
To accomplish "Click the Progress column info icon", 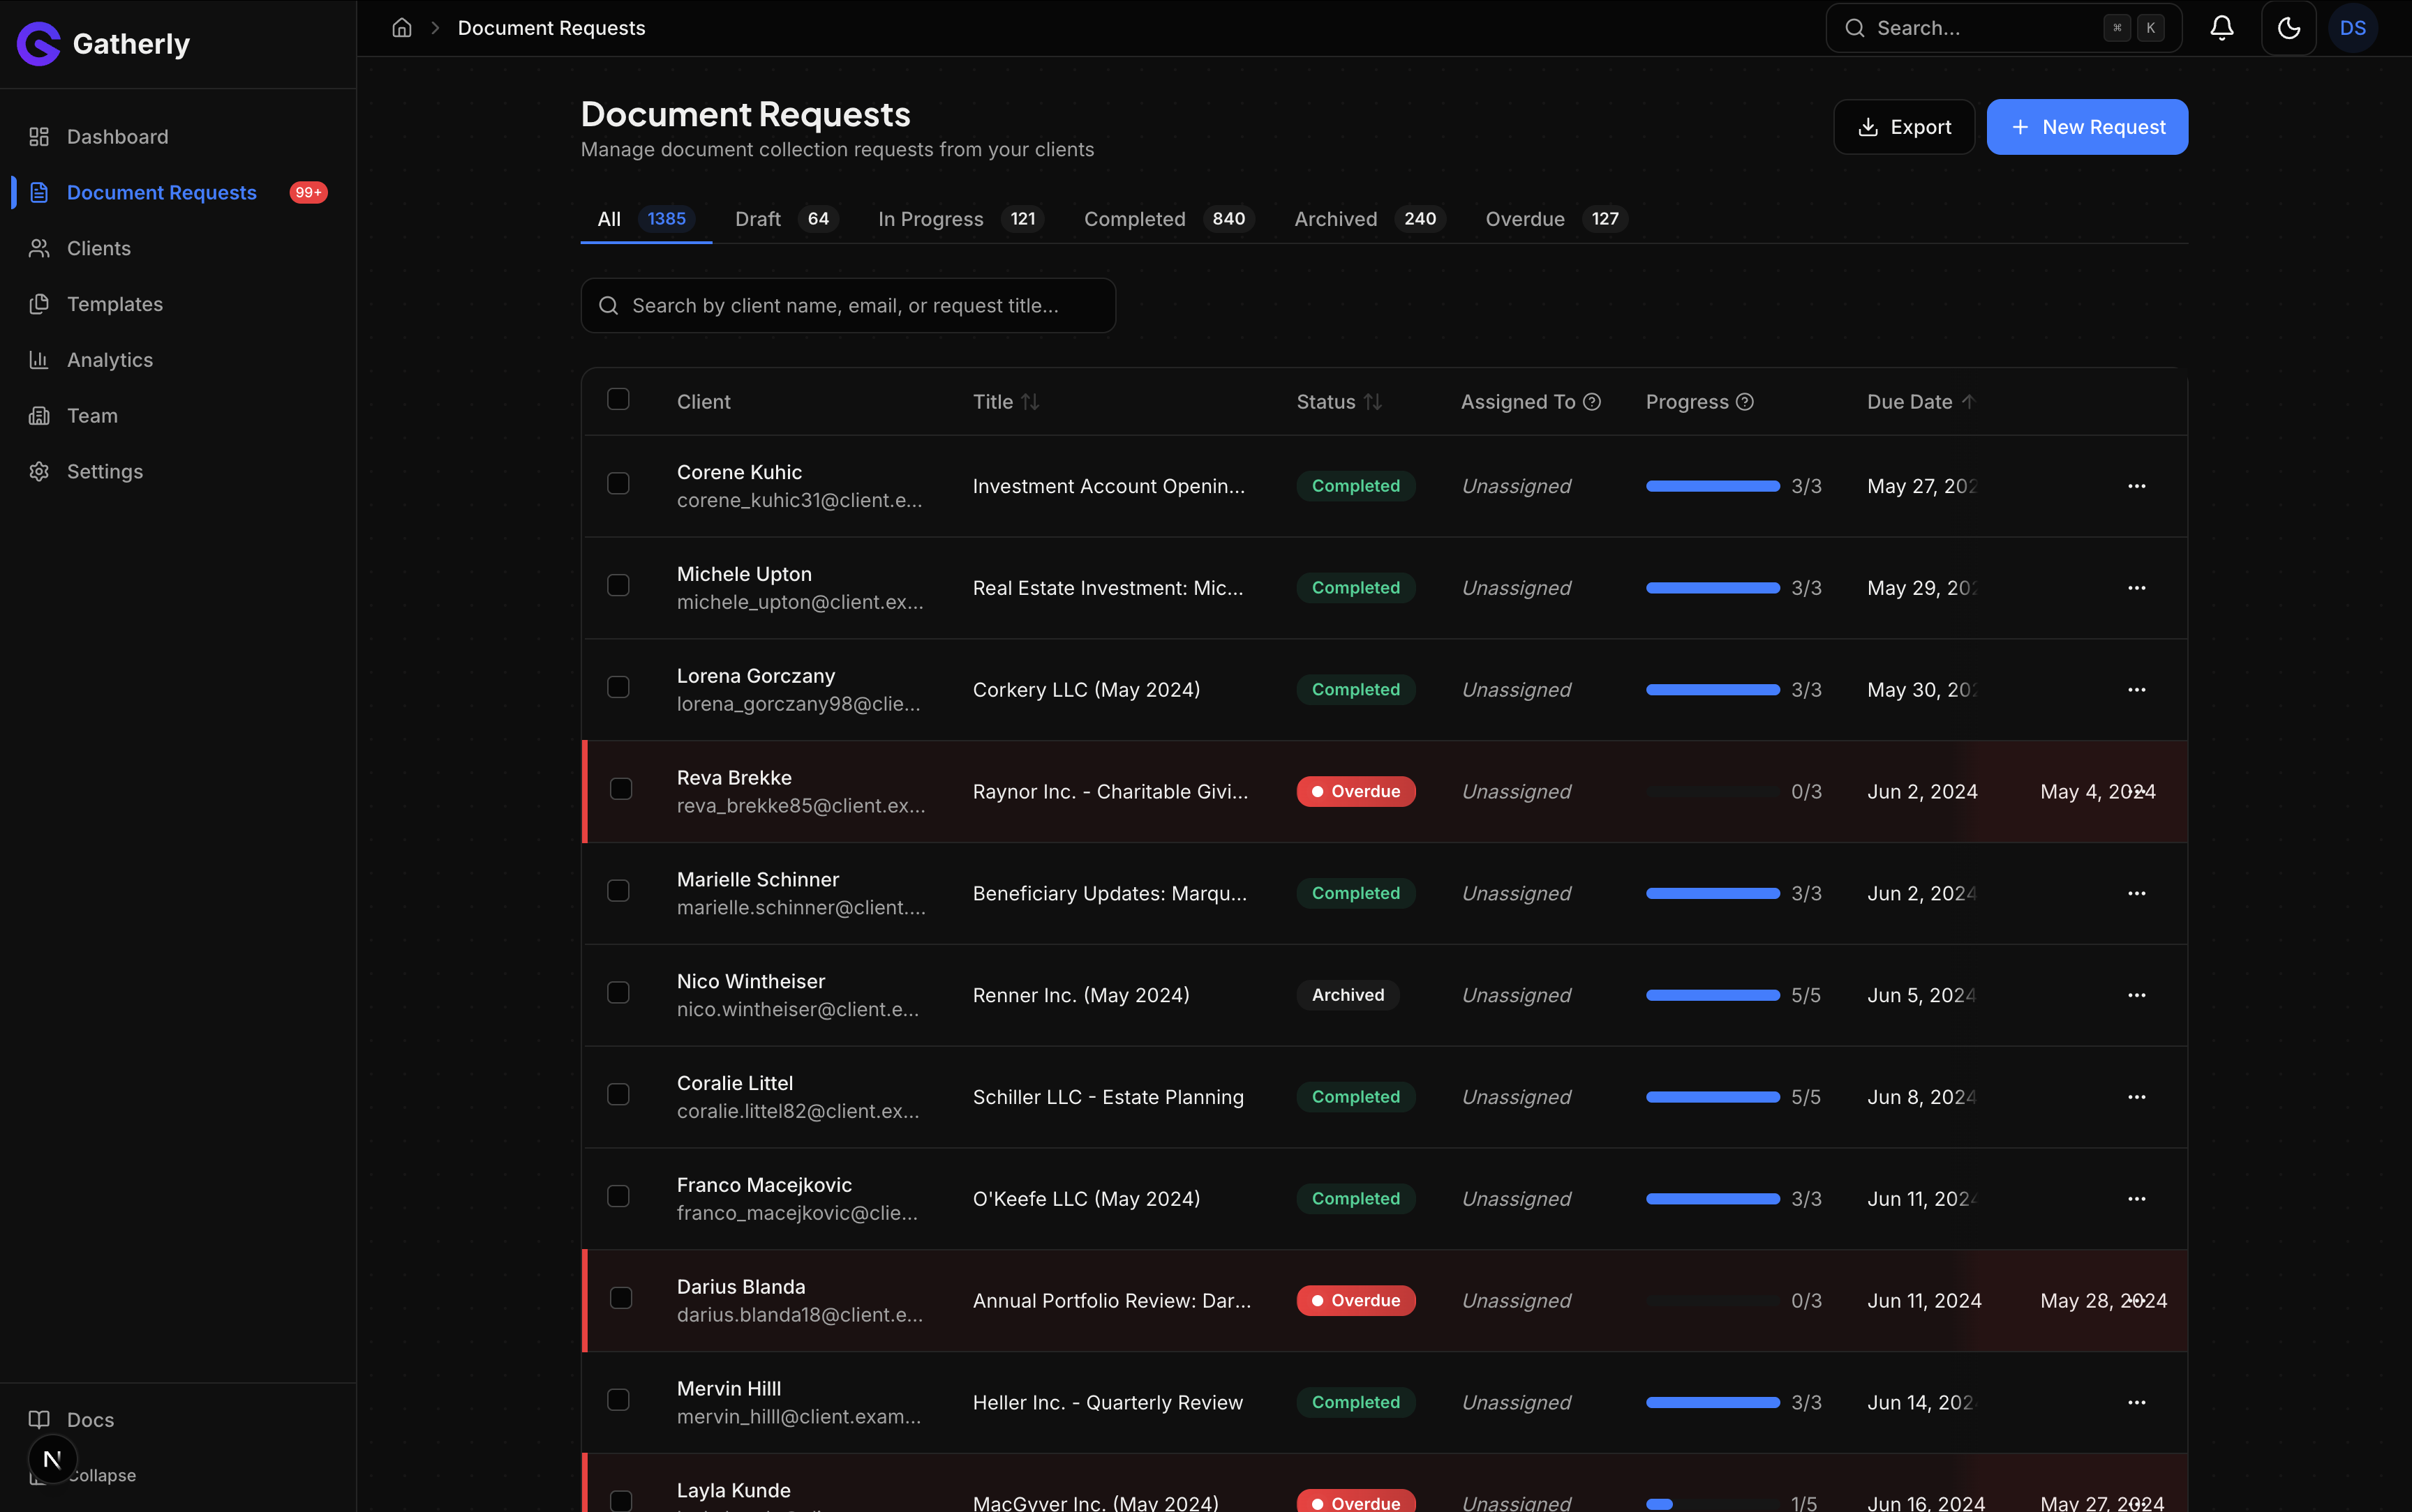I will pos(1745,402).
